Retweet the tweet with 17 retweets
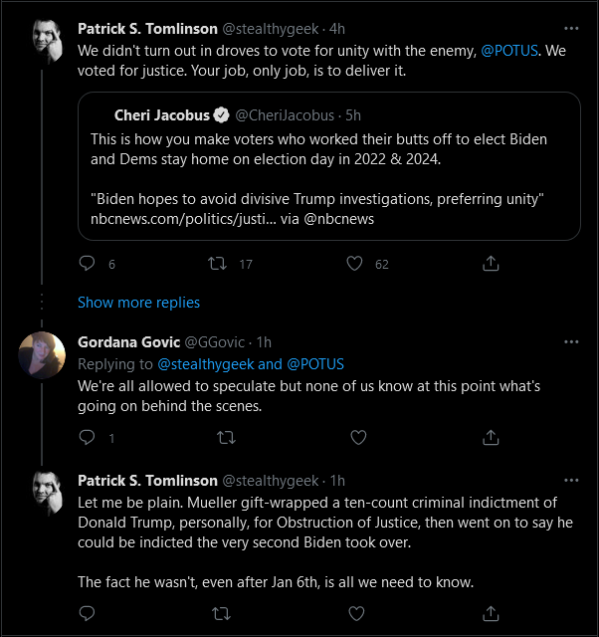The image size is (599, 637). [x=217, y=264]
